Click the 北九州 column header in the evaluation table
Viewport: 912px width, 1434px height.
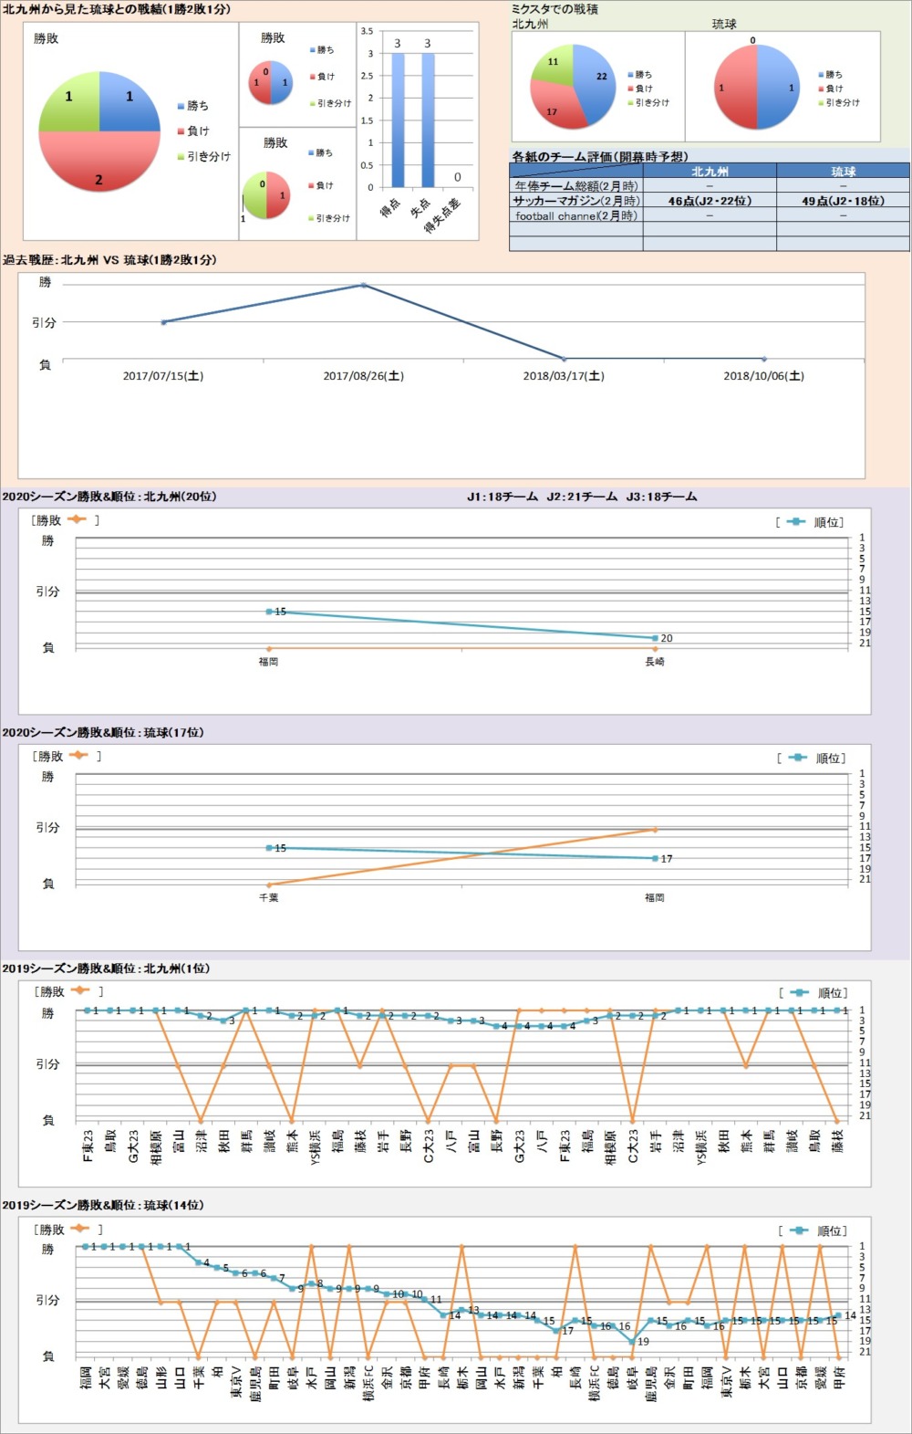pos(709,171)
